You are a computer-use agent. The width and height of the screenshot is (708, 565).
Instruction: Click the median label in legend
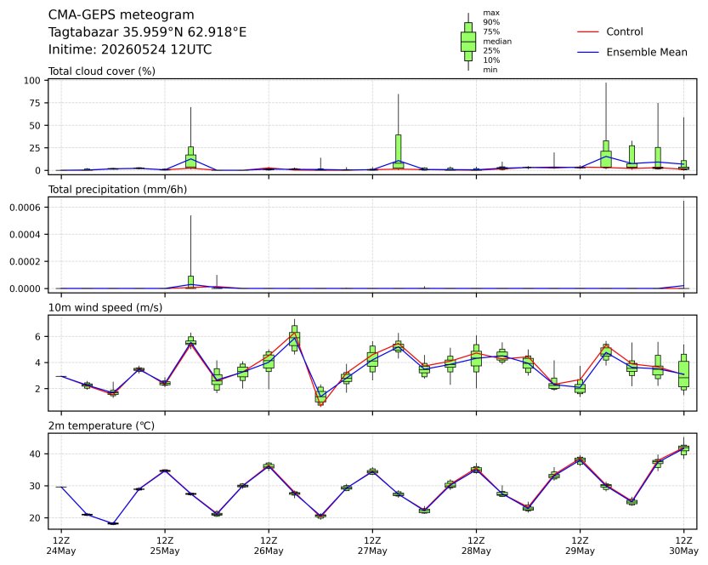pos(497,42)
